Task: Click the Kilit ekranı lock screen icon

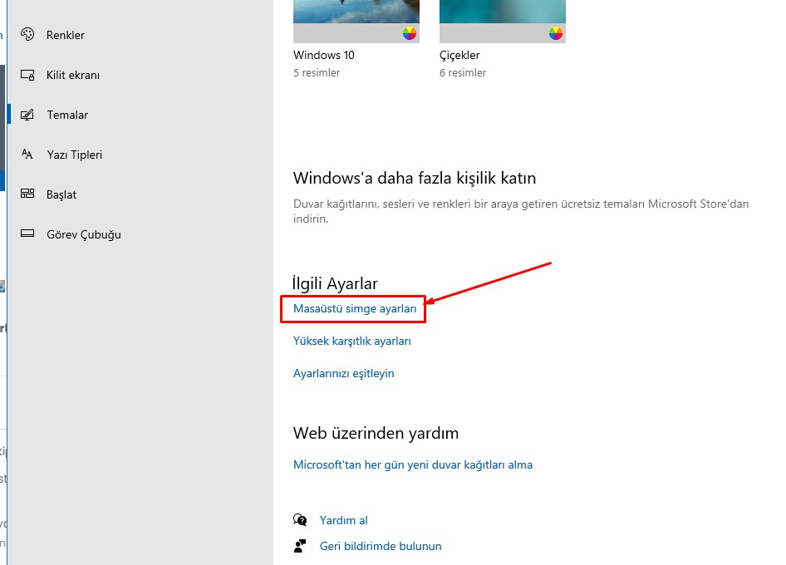Action: point(27,75)
